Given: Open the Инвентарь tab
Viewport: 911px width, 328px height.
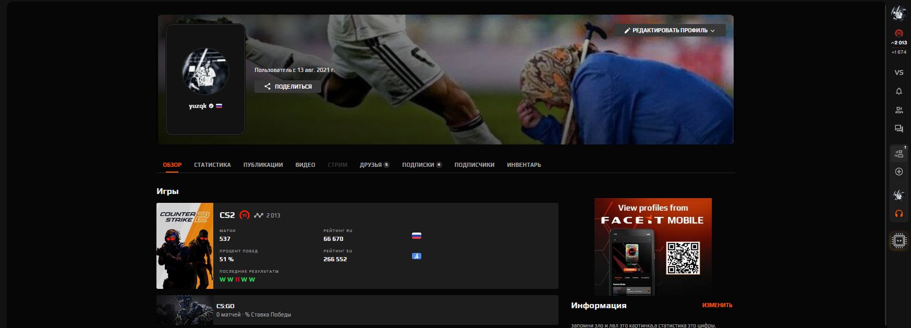Looking at the screenshot, I should click(x=524, y=165).
